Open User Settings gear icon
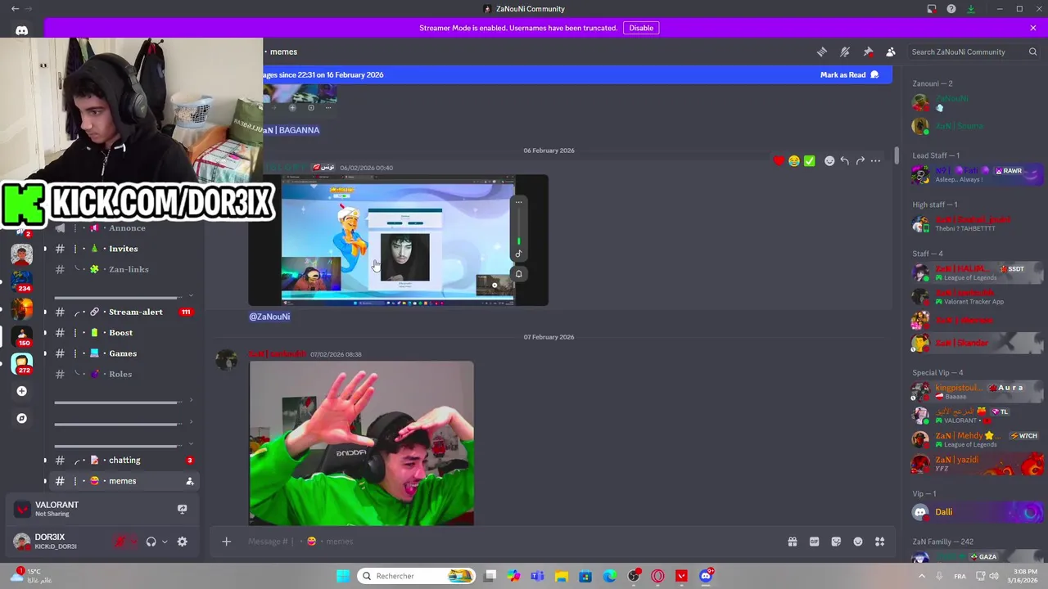1048x589 pixels. [182, 542]
